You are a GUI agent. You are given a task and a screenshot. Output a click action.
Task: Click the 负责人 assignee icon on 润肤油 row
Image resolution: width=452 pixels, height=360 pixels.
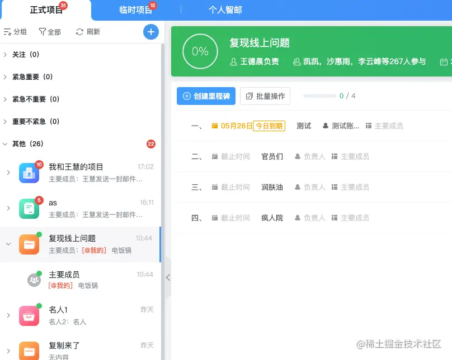click(299, 187)
